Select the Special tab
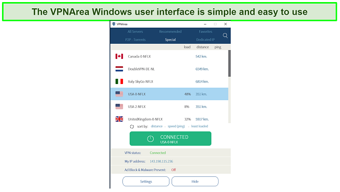340x192 pixels. tap(170, 40)
